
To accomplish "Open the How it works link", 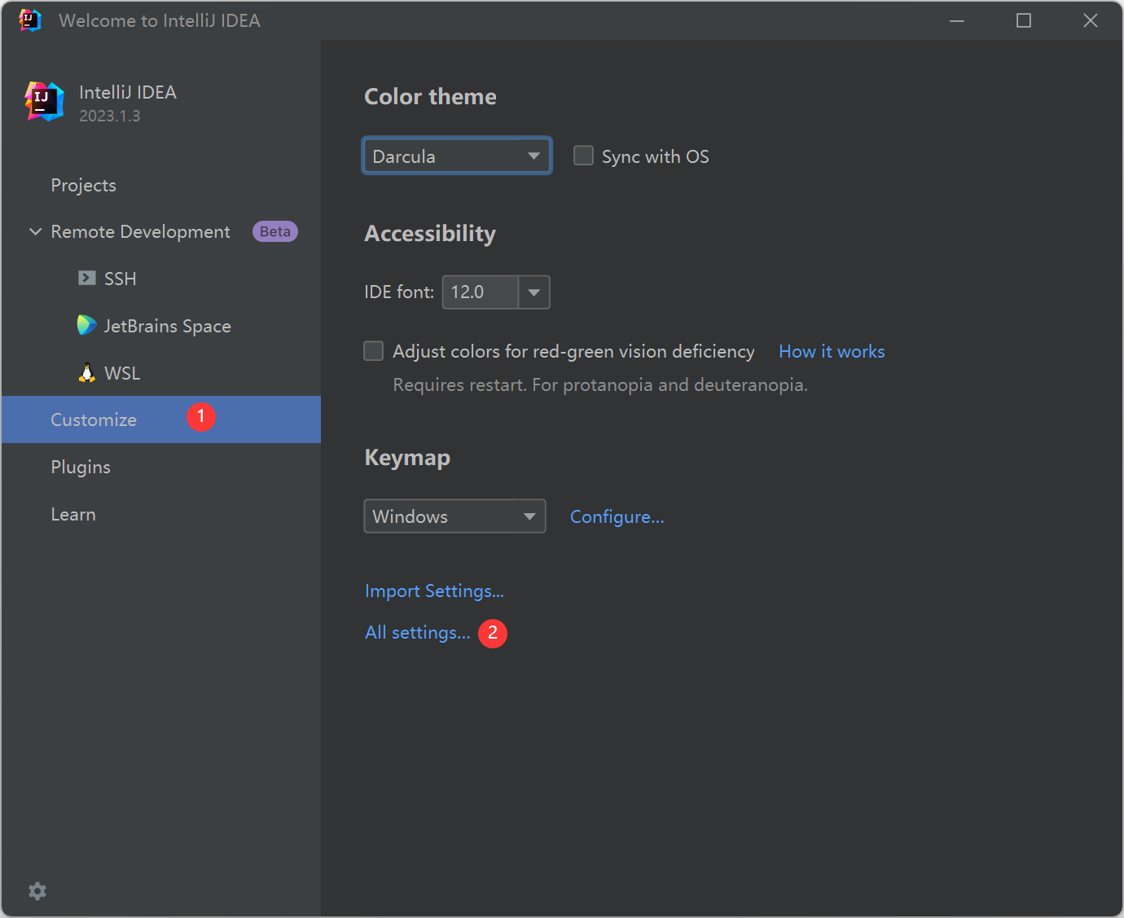I will point(832,352).
